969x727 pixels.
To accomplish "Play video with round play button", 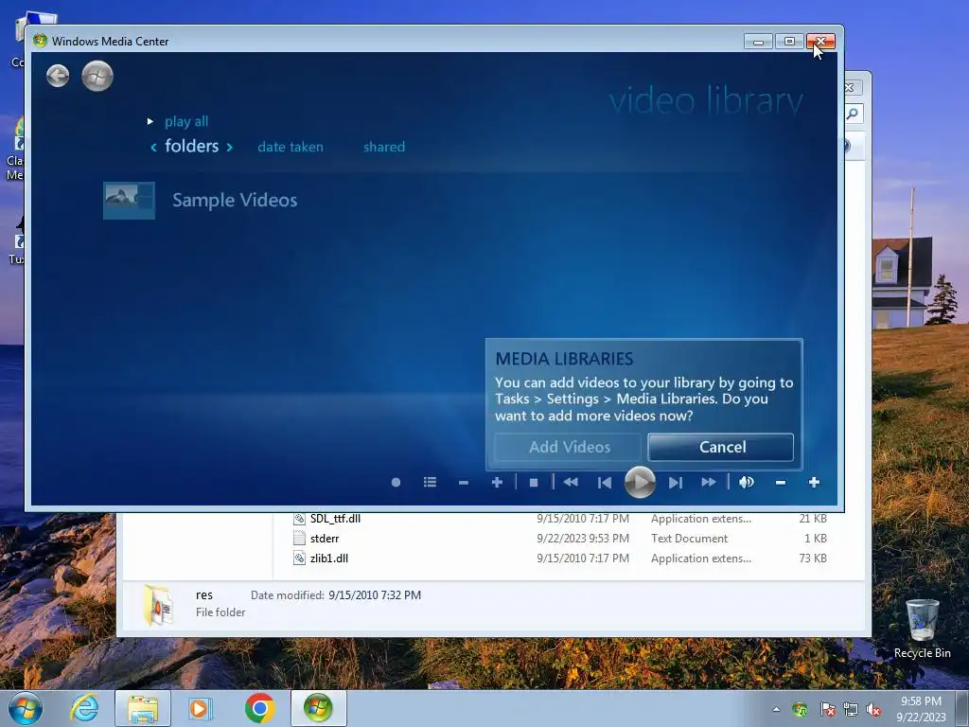I will [640, 482].
